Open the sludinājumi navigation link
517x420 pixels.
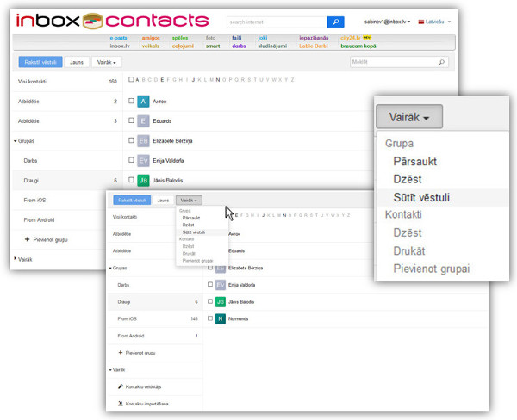(272, 46)
